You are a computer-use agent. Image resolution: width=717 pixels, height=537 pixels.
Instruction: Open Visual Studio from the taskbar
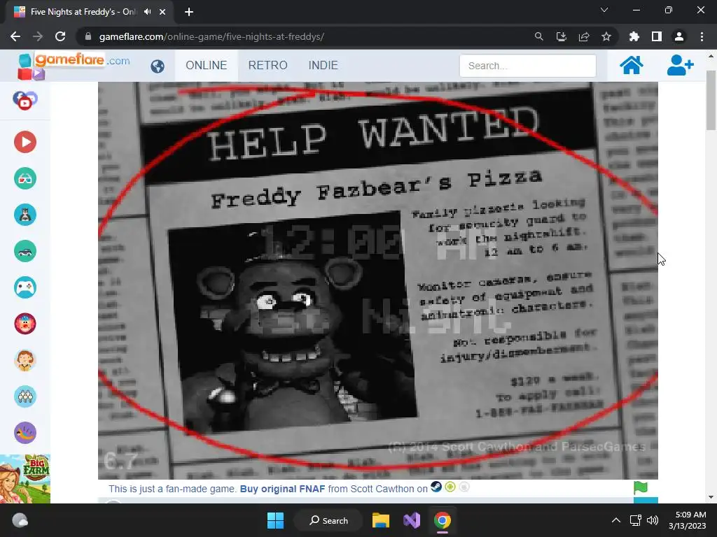point(412,520)
